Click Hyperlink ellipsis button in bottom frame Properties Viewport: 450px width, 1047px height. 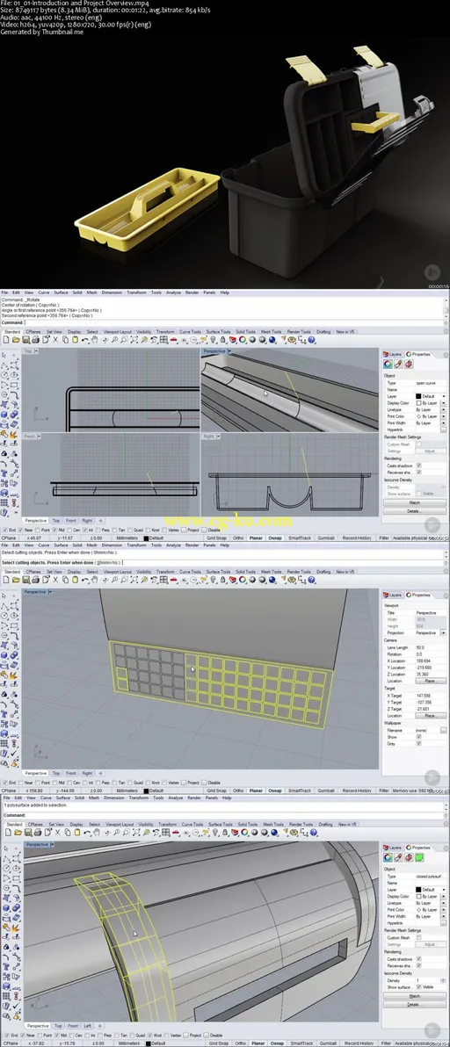click(443, 923)
